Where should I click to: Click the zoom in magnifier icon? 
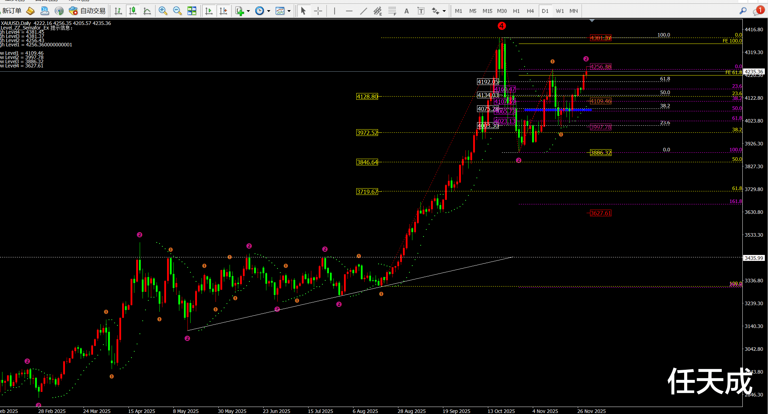coord(163,11)
